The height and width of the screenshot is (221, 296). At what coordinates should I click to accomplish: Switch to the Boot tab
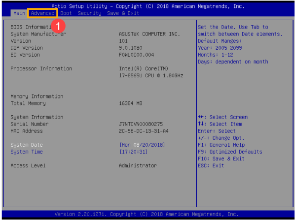66,13
